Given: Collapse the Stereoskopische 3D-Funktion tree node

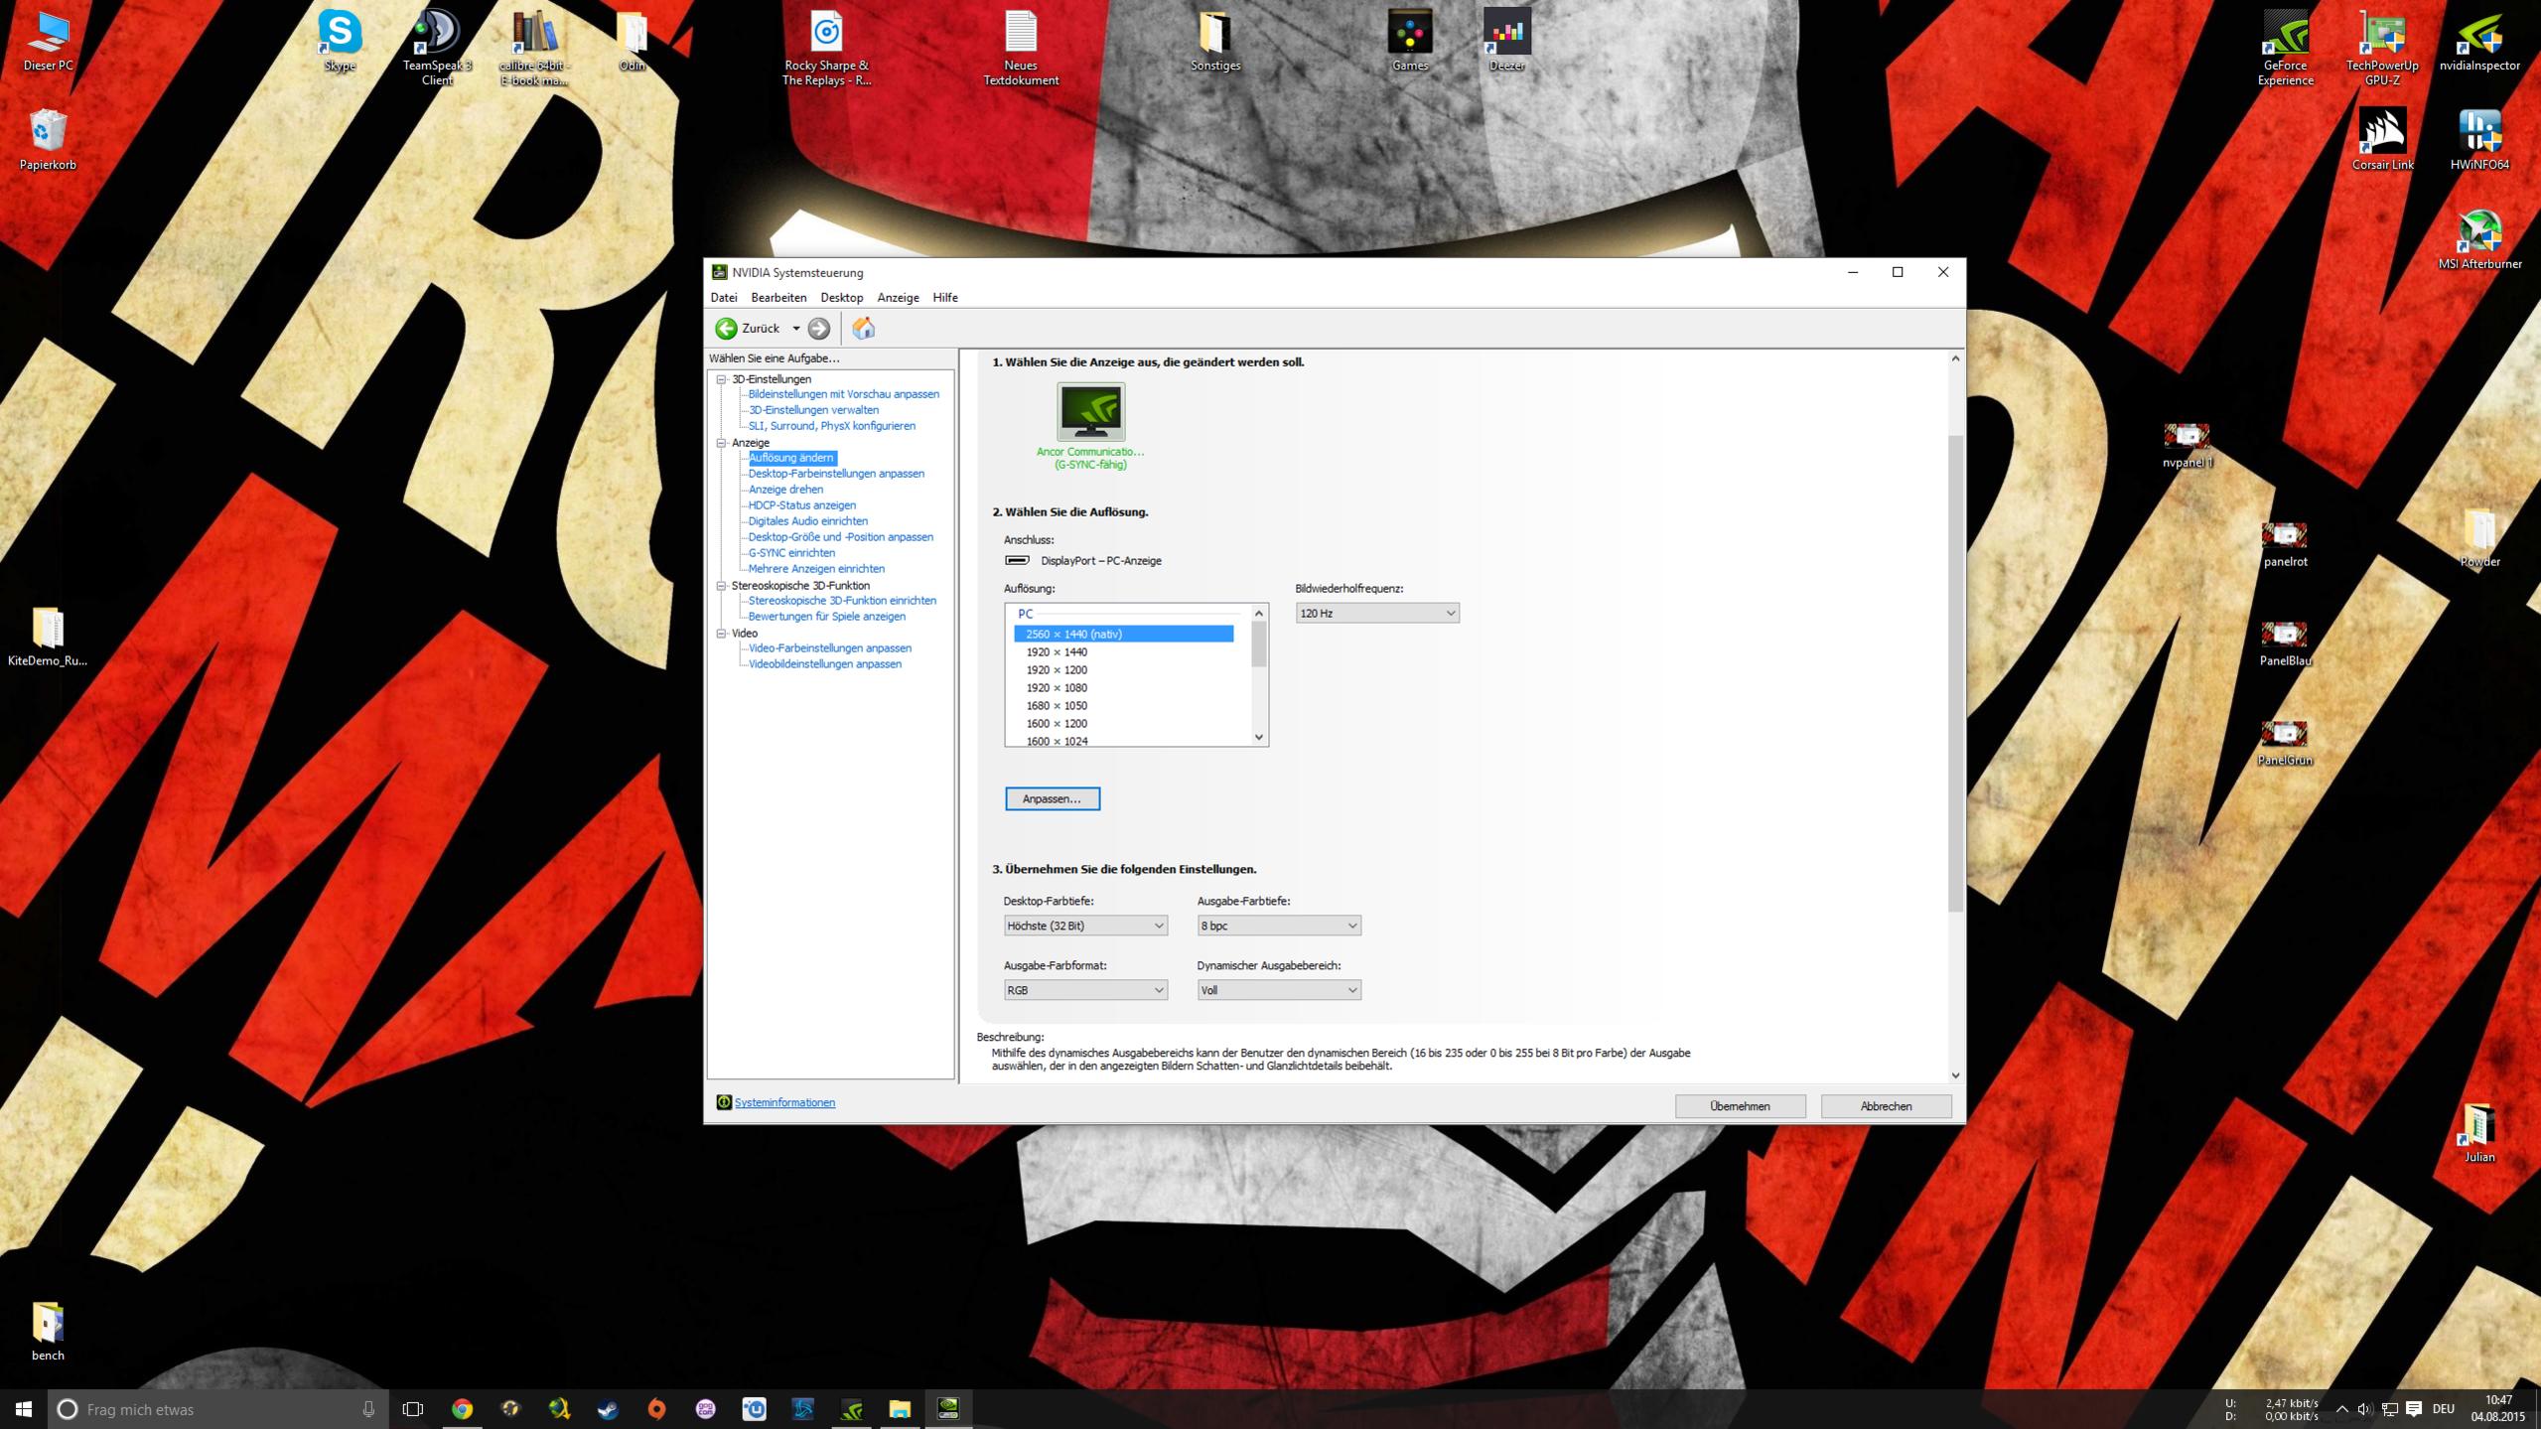Looking at the screenshot, I should tap(722, 586).
